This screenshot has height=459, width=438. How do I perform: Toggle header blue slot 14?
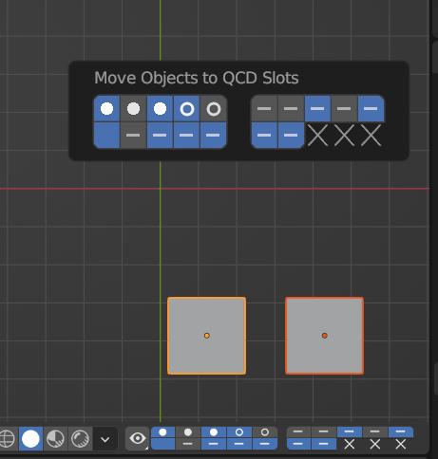[x=239, y=444]
